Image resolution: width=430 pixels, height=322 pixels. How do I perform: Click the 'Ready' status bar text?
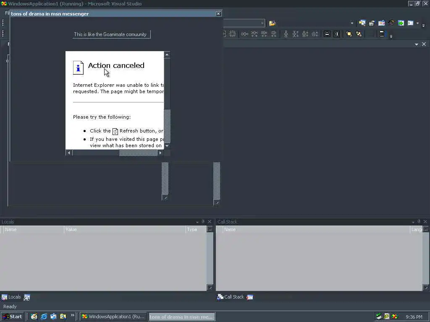tap(10, 306)
